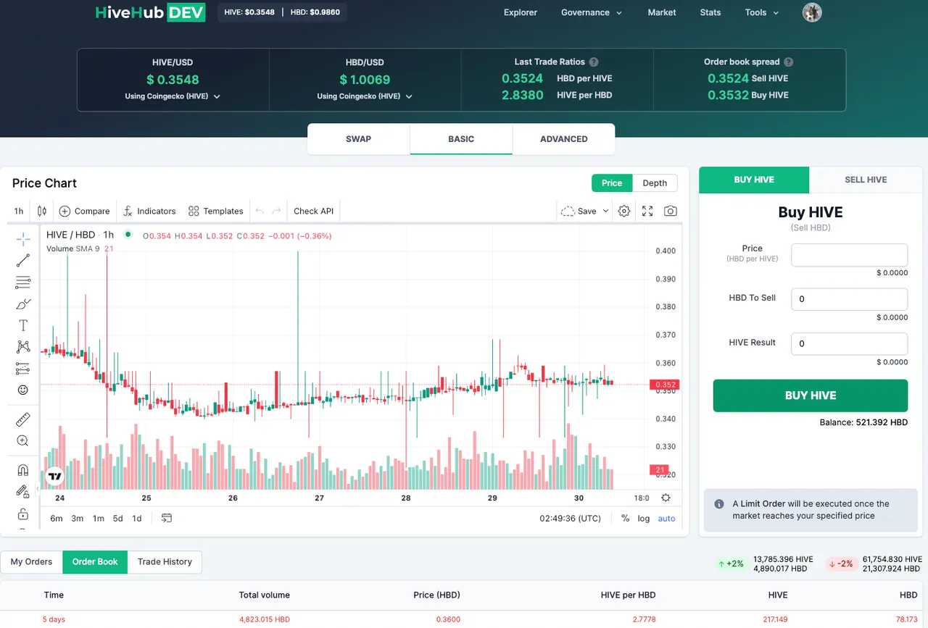Screen dimensions: 928x628
Task: Show help for Last Trade Ratios
Action: coord(594,62)
